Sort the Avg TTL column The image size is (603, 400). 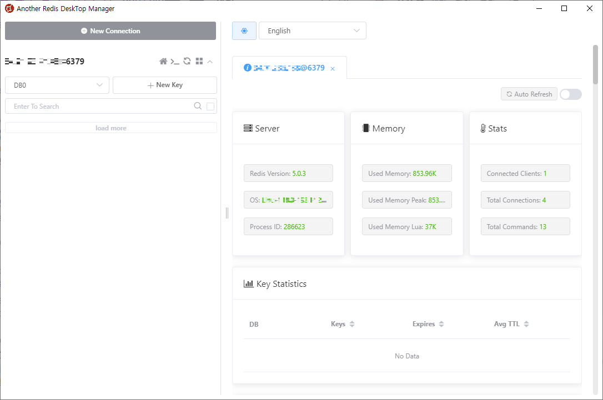526,325
